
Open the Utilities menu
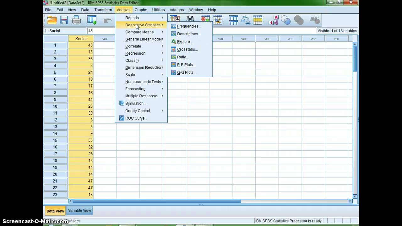click(158, 10)
